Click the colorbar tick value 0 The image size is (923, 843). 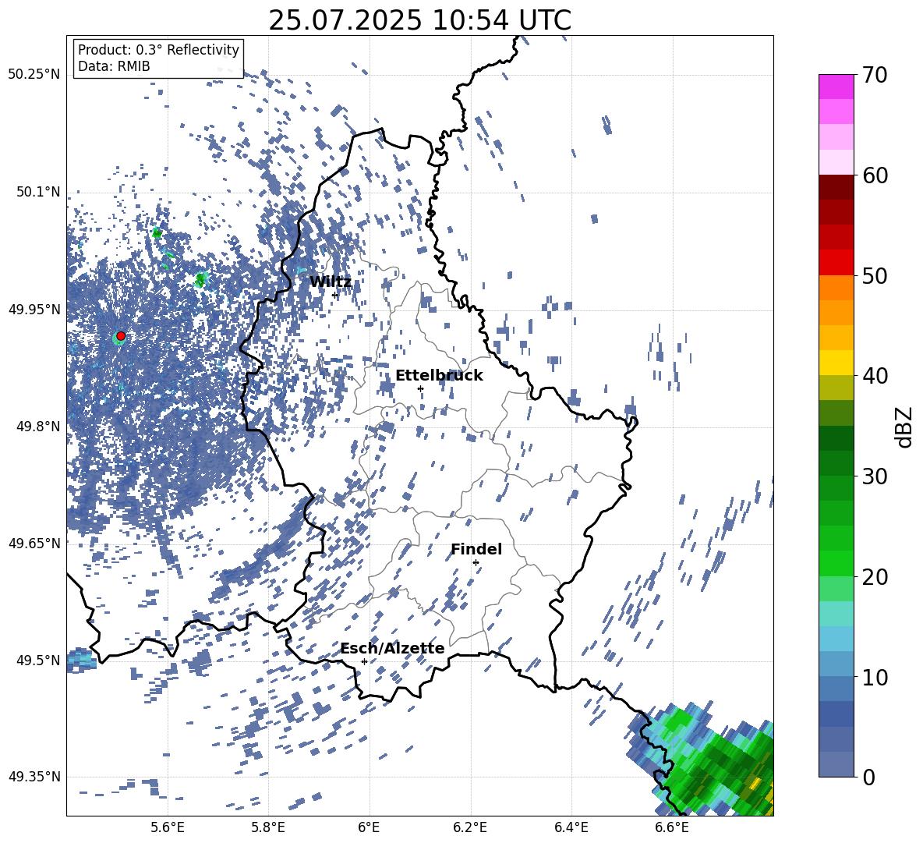coord(868,777)
